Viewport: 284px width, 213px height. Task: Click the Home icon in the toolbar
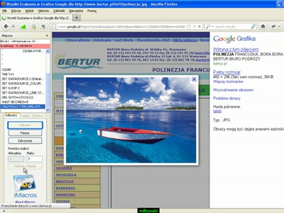tap(263, 26)
